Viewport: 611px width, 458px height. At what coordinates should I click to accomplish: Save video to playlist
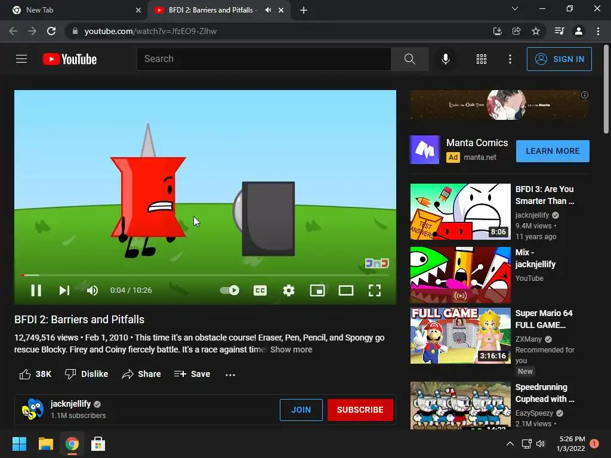(192, 374)
